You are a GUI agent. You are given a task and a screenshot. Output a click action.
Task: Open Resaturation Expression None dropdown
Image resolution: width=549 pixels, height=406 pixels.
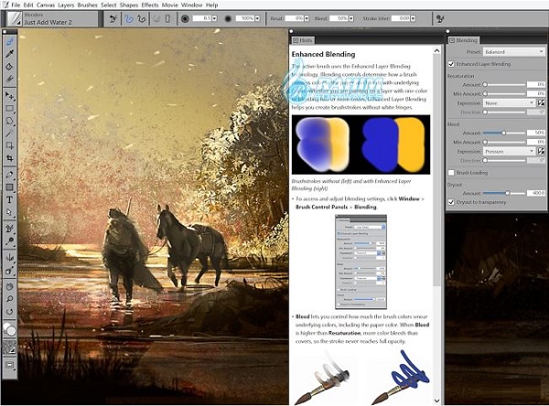pyautogui.click(x=509, y=103)
